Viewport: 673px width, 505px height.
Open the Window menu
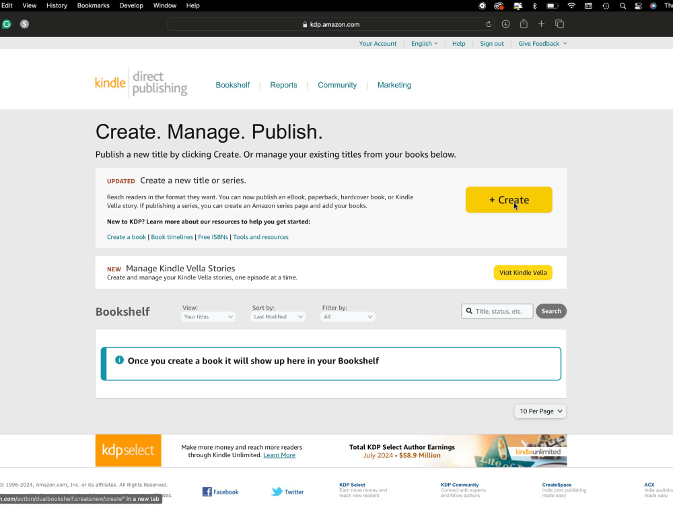pyautogui.click(x=165, y=5)
